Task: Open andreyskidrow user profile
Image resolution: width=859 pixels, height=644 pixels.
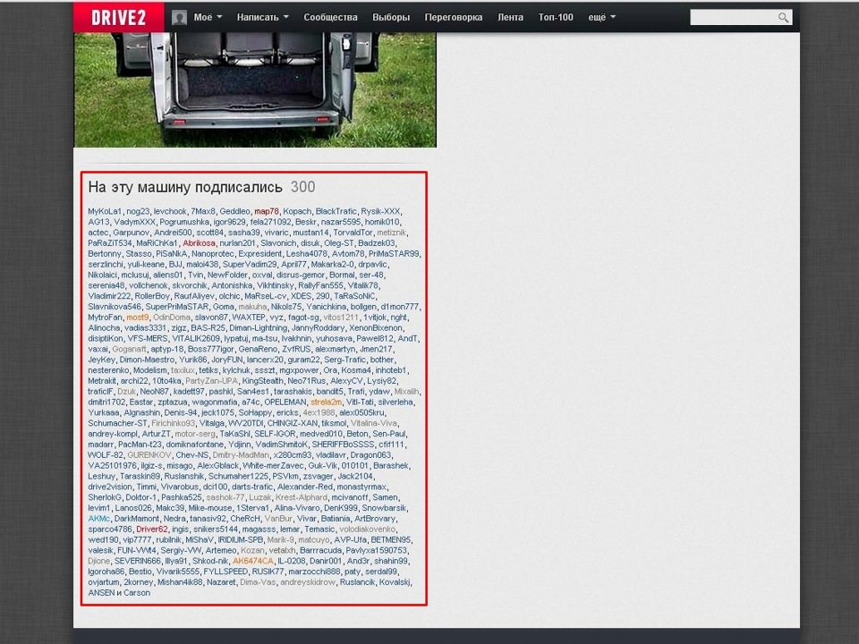Action: (307, 582)
